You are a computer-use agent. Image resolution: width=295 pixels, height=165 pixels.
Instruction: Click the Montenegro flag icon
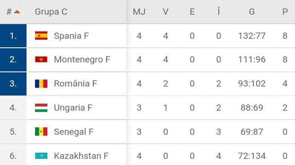coord(41,60)
